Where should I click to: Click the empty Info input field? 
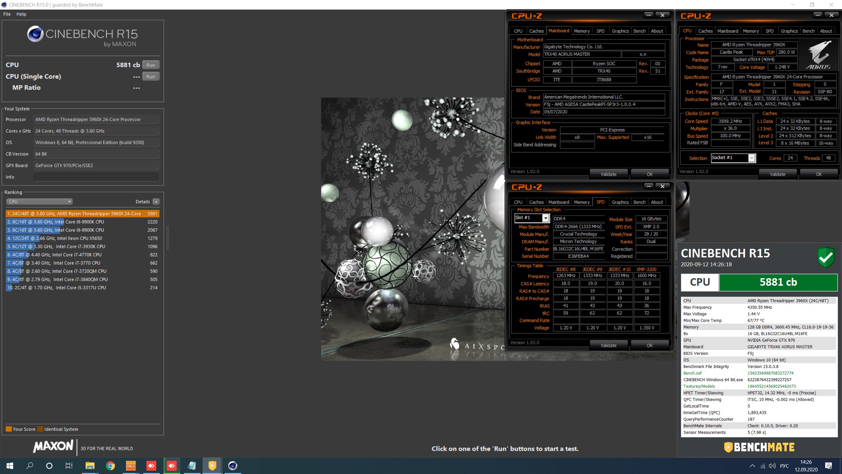coord(96,177)
